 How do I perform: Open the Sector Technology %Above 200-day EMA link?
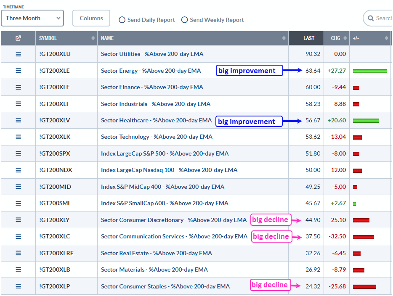(157, 137)
